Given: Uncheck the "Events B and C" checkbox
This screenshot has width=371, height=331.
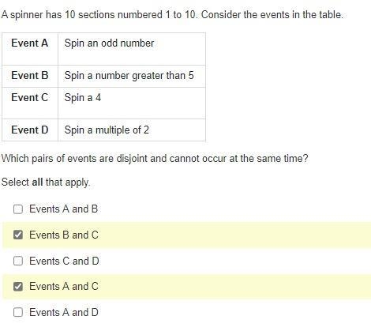Looking at the screenshot, I should 18,235.
